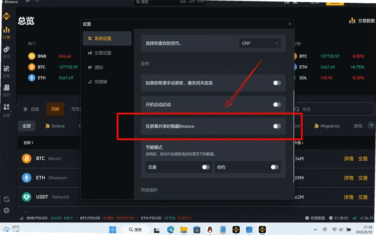Toggle 在屏幕共享时隐藏Binance switch
This screenshot has width=376, height=235.
coord(277,126)
